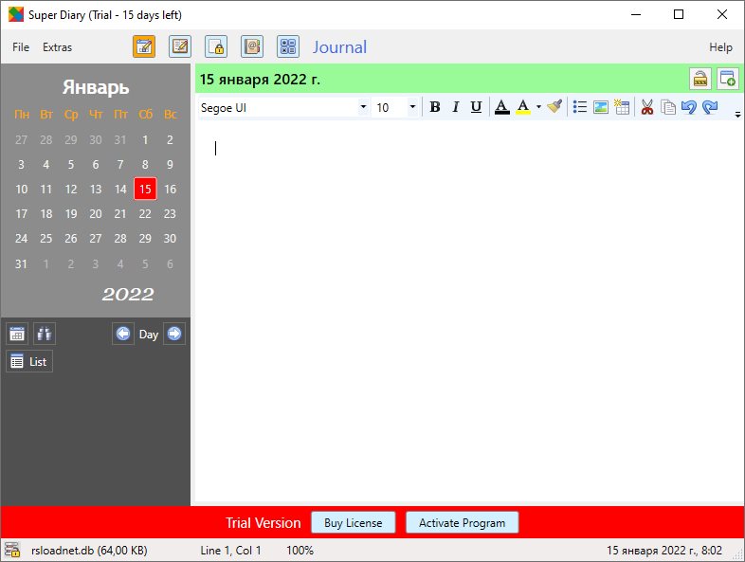Click the status bar date and time
Screen dimensions: 745x562
click(664, 550)
